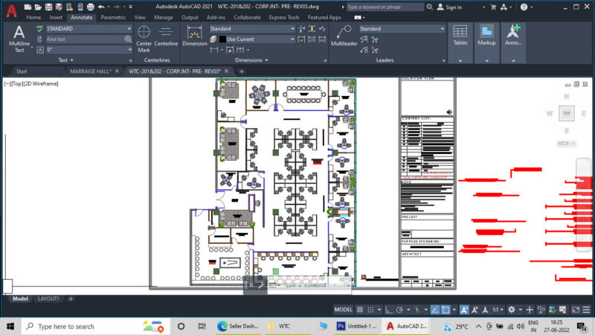
Task: Click Sign In link
Action: pyautogui.click(x=450, y=7)
